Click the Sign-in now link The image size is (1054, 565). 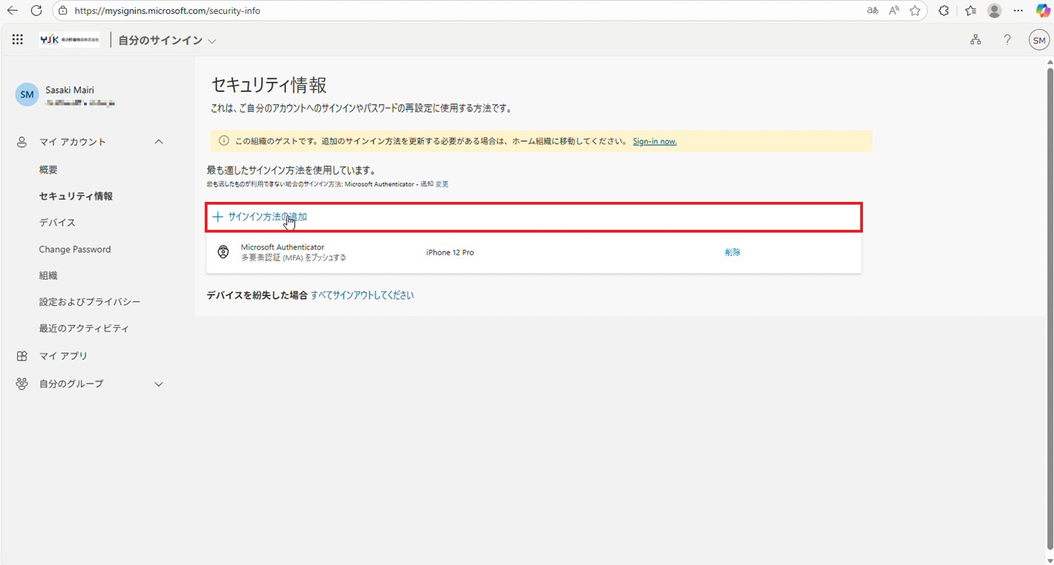click(654, 142)
